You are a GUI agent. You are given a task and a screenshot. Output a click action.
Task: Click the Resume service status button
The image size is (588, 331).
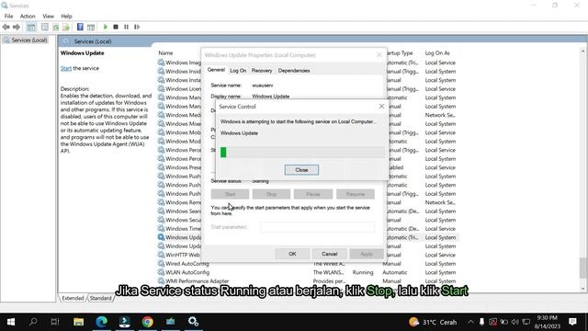[356, 194]
